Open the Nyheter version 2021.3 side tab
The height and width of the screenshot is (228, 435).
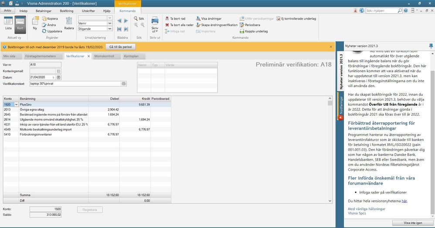pos(341,71)
